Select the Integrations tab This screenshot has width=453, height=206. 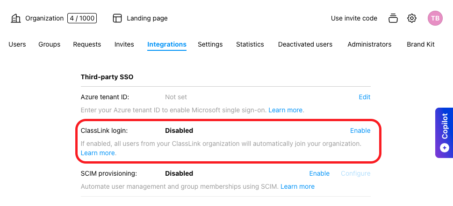pyautogui.click(x=167, y=44)
